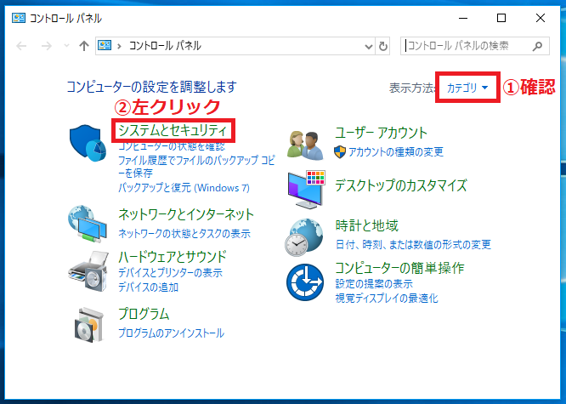Open ハードウェアとサウンド category
The image size is (566, 404).
coord(173,257)
